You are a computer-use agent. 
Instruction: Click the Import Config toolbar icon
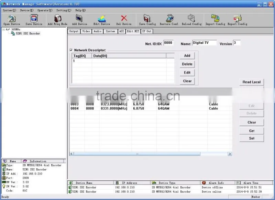(215, 18)
